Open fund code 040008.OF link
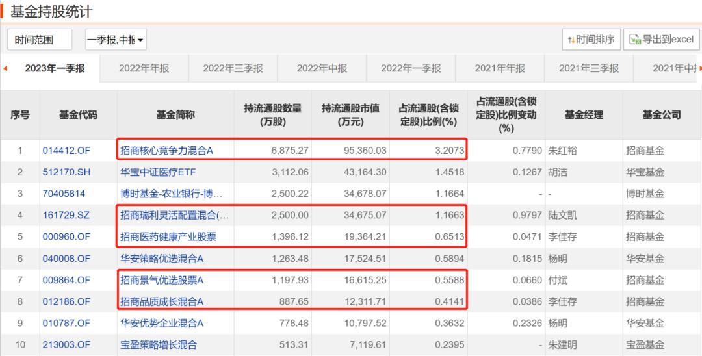Image resolution: width=702 pixels, height=356 pixels. [66, 259]
